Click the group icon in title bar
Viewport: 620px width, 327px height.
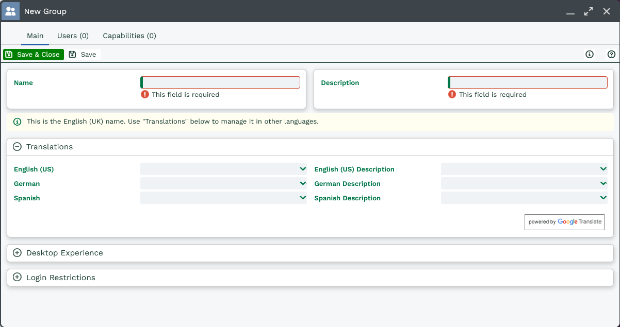10,11
